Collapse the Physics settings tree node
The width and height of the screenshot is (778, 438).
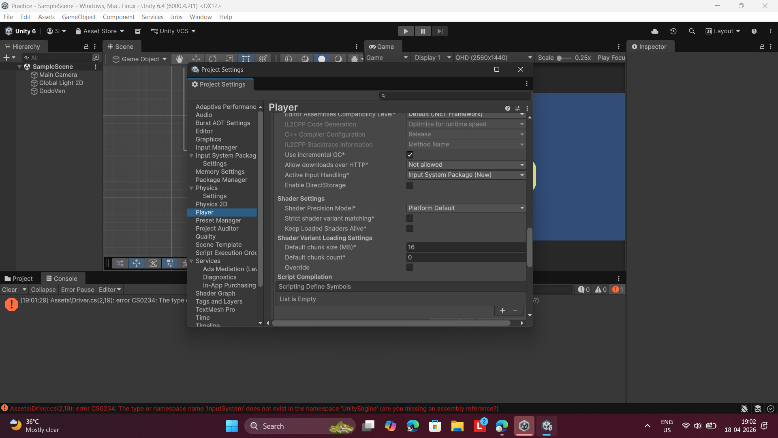(x=191, y=188)
